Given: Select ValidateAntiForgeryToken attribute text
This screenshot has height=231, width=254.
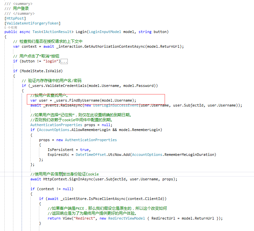Looking at the screenshot, I should [x=32, y=23].
